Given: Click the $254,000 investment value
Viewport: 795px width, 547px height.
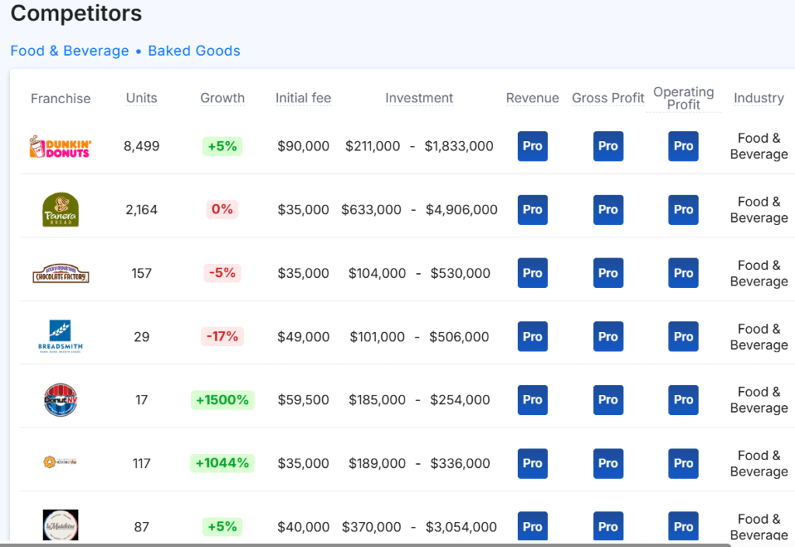Looking at the screenshot, I should point(460,400).
